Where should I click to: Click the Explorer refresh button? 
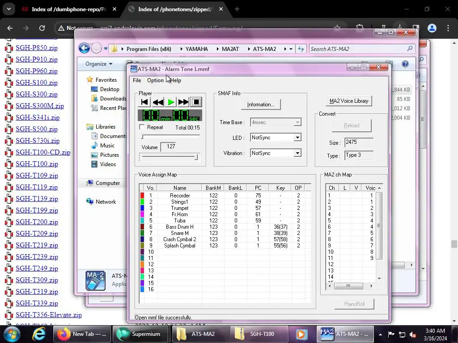click(301, 49)
